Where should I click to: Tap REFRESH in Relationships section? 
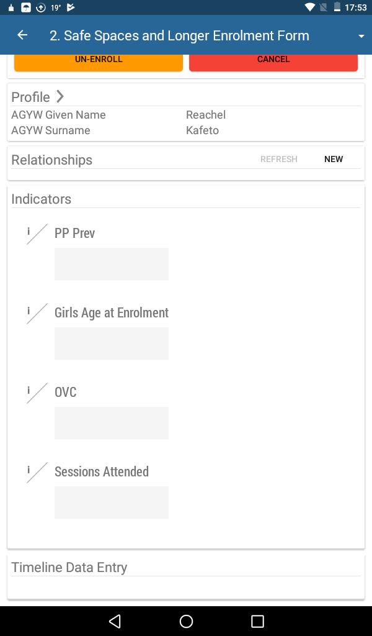pyautogui.click(x=278, y=160)
